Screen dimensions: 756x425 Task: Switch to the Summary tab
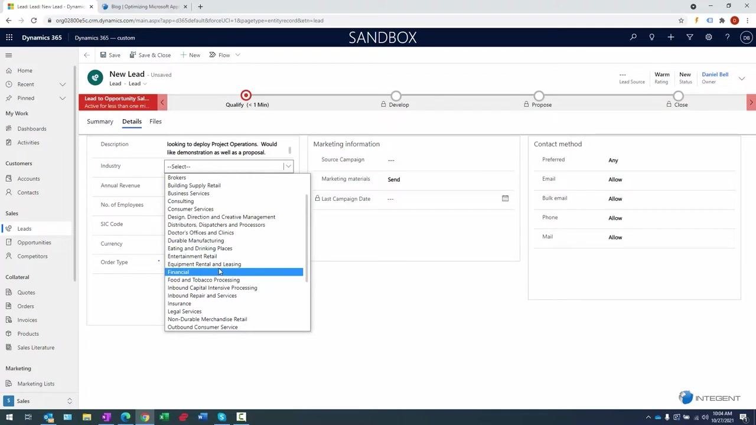[100, 122]
